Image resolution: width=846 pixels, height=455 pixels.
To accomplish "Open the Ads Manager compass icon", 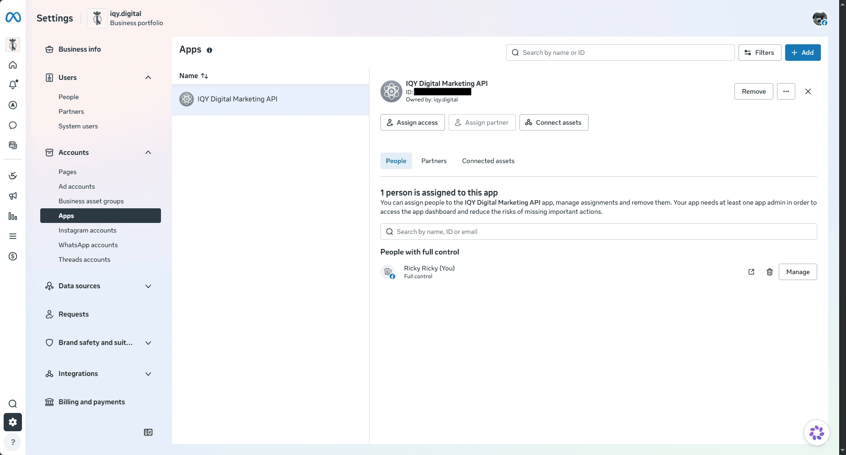I will [x=13, y=105].
